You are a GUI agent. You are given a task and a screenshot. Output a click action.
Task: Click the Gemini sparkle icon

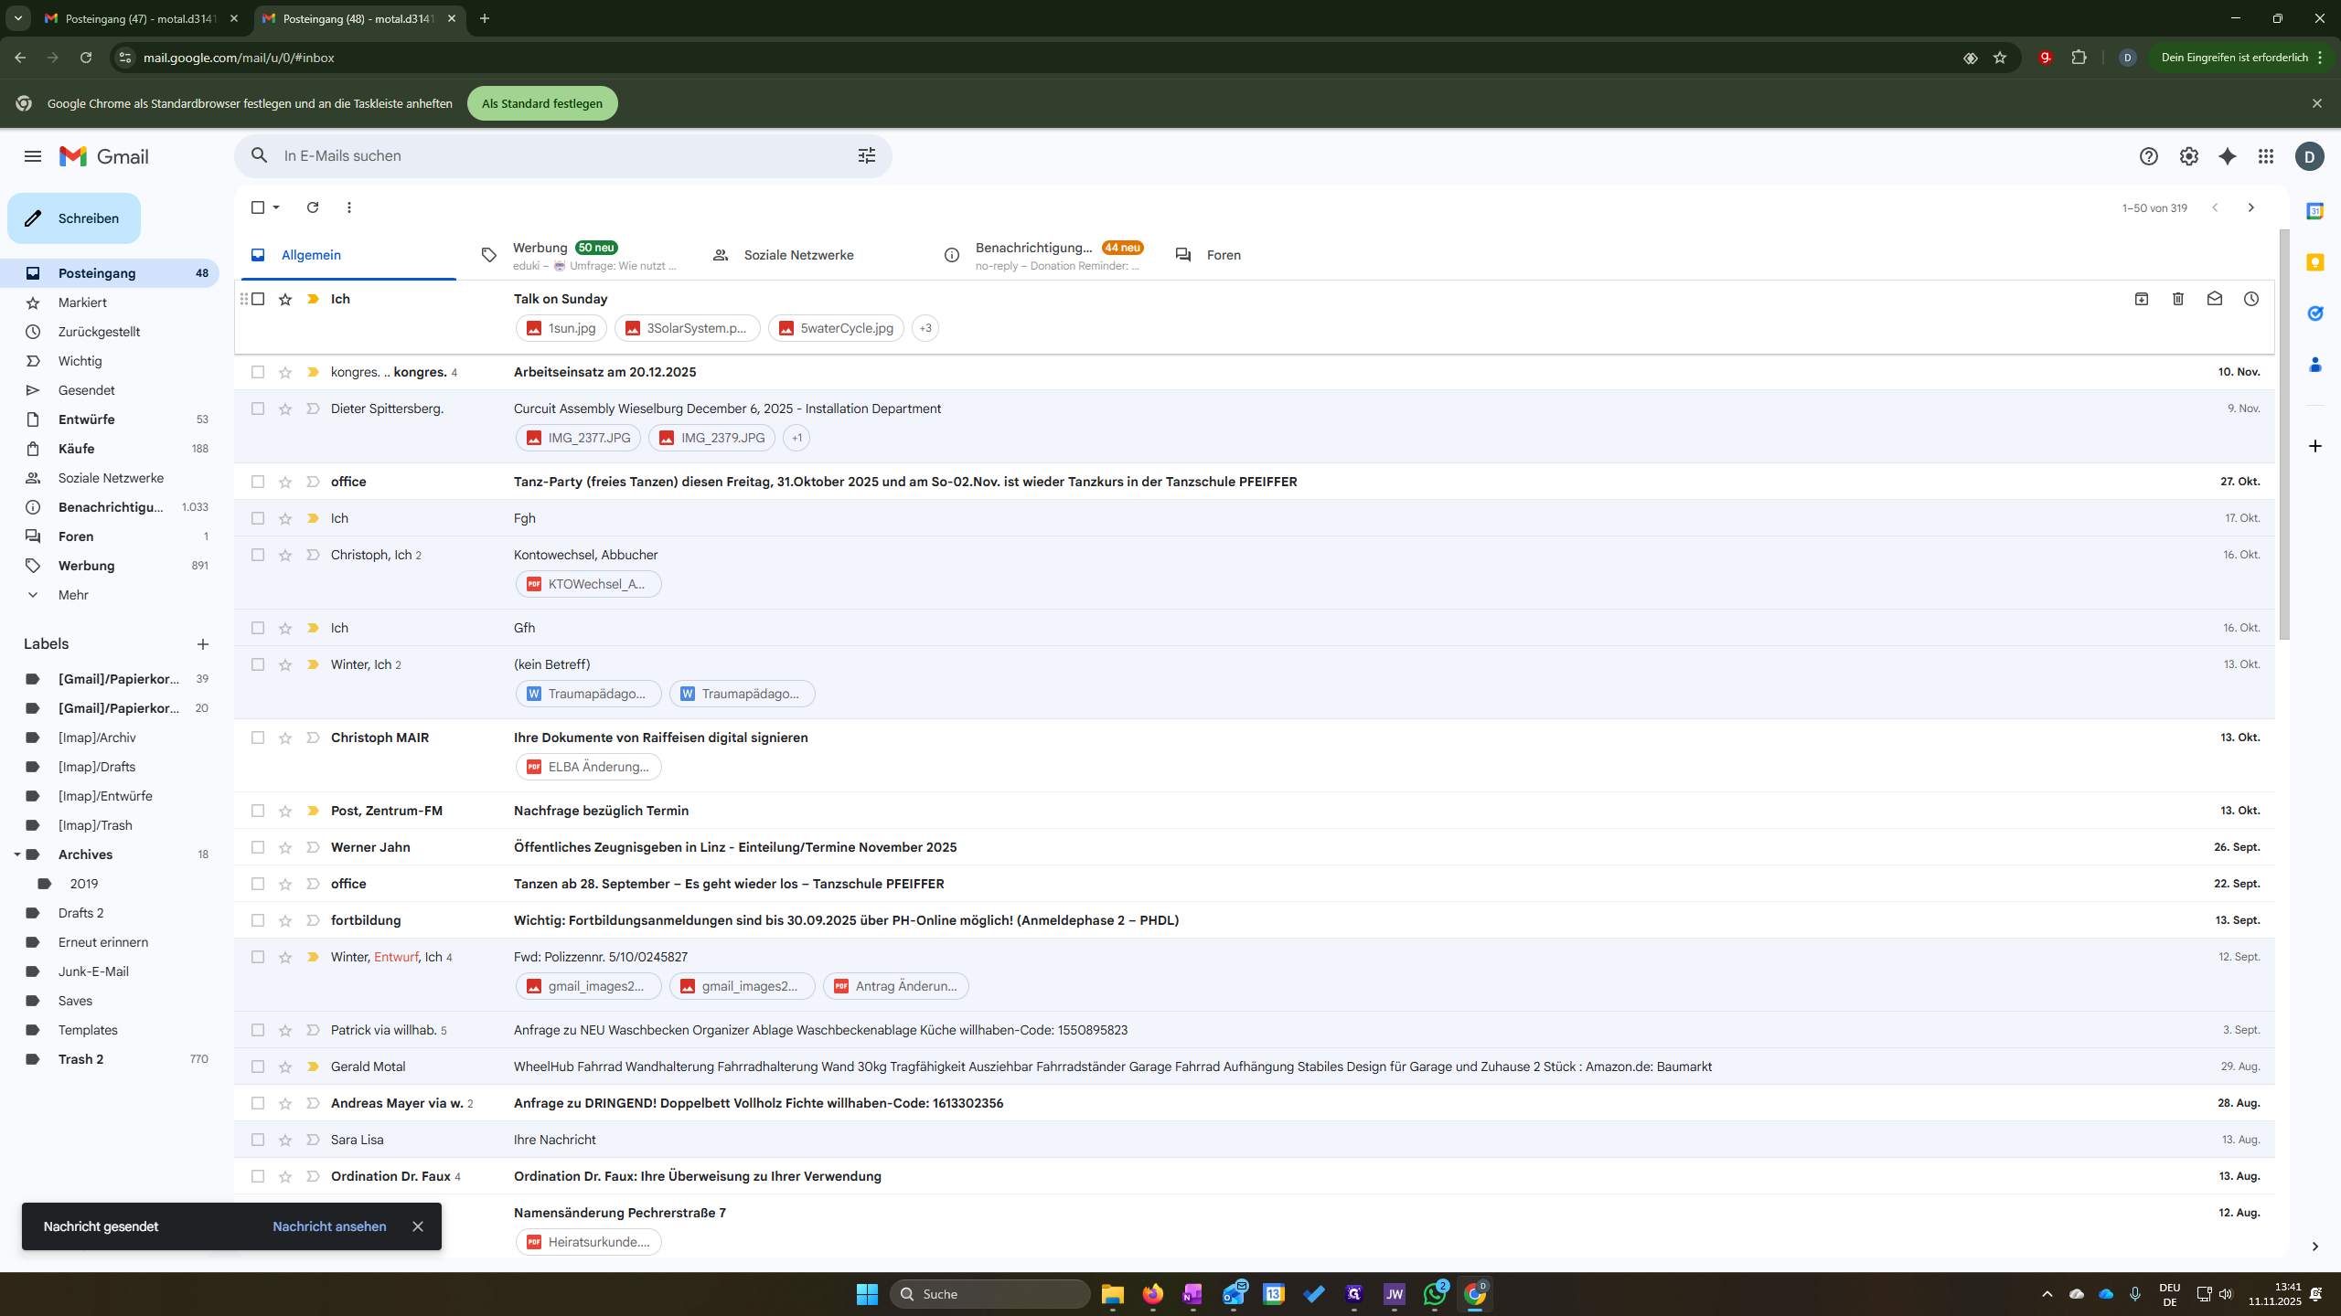click(2228, 156)
